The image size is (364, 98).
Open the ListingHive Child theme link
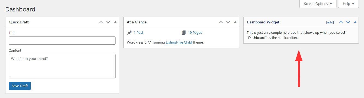179,42
